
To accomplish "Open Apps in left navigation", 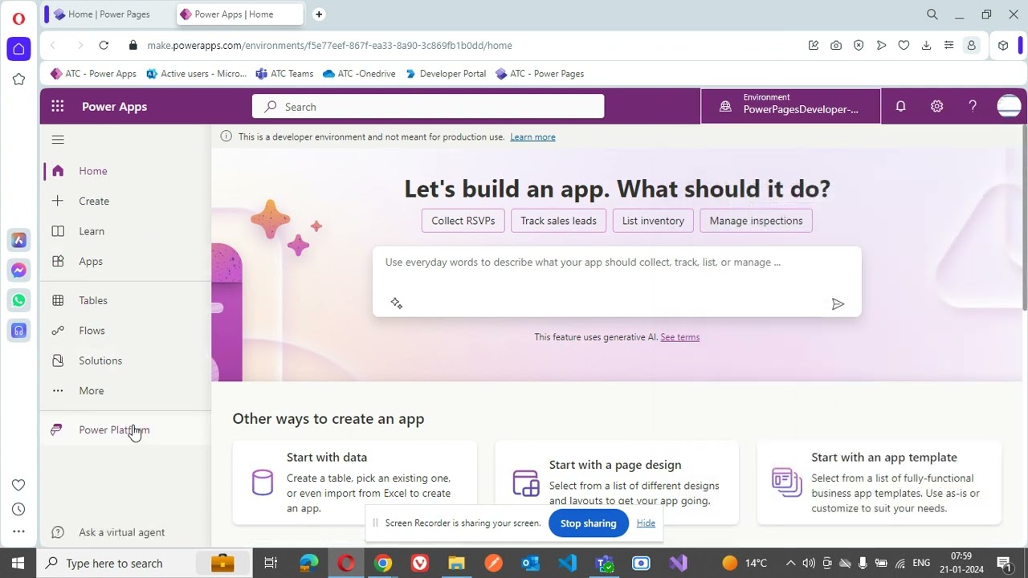I will tap(125, 261).
